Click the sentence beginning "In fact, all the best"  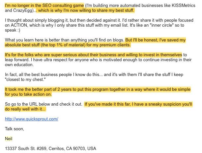point(94,77)
